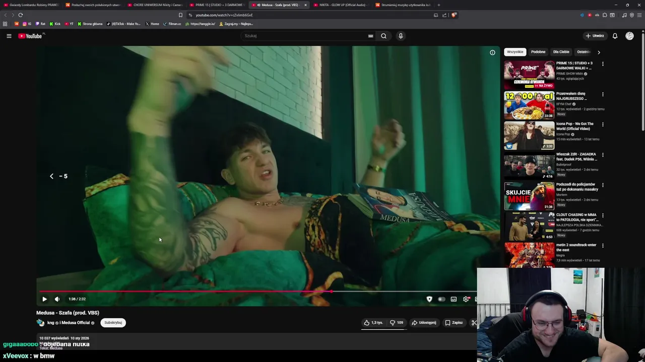Toggle the autoplay switch in player
The height and width of the screenshot is (362, 645).
441,299
